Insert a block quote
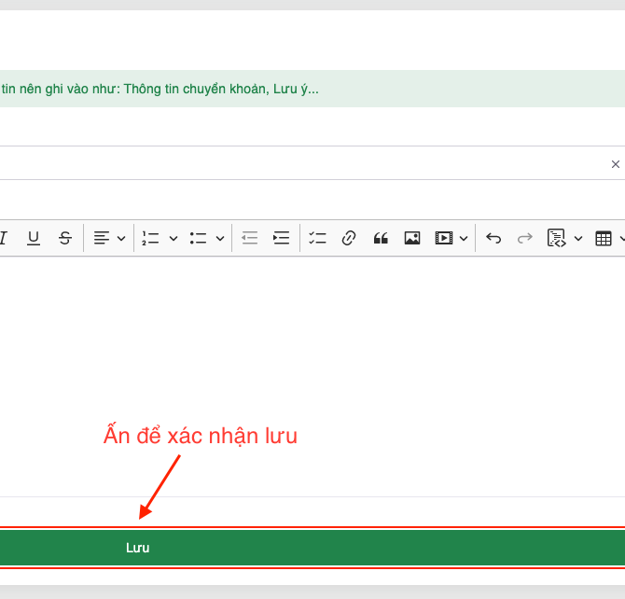This screenshot has width=625, height=599. pos(381,238)
